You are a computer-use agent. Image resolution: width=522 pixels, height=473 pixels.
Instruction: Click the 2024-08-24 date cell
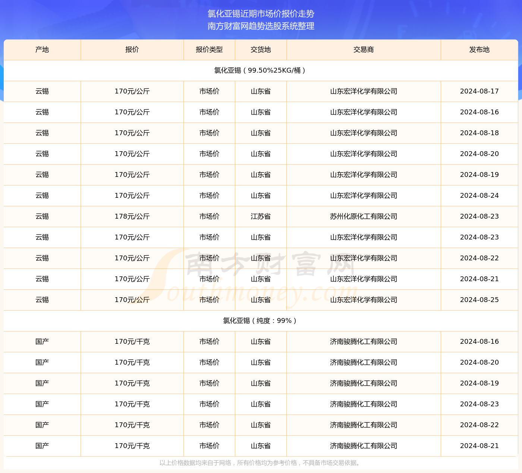[479, 196]
